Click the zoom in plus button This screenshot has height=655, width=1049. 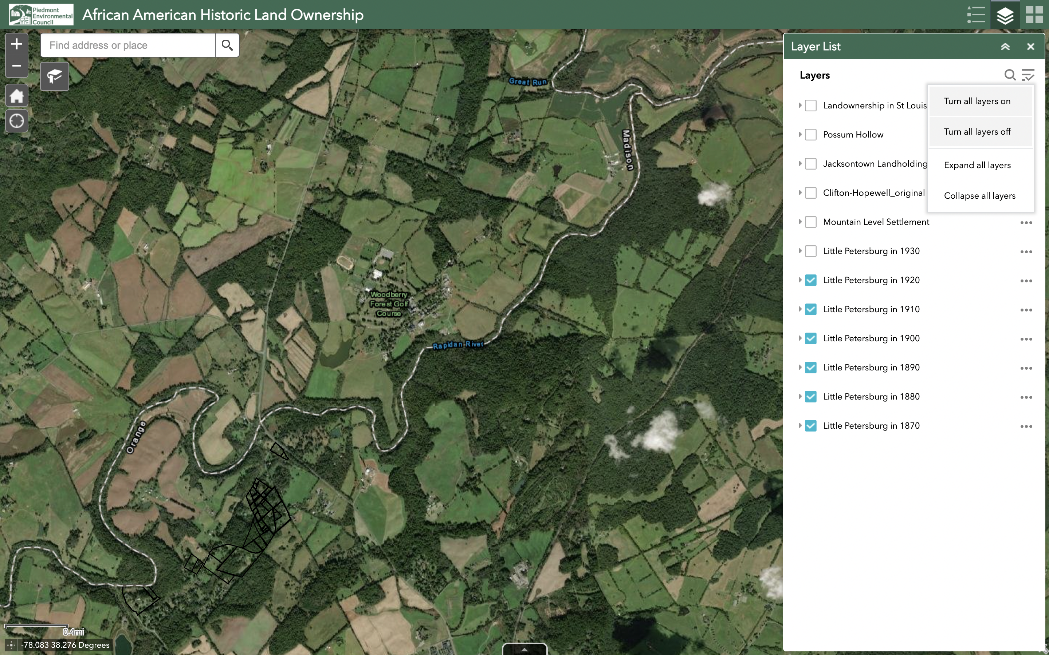16,44
